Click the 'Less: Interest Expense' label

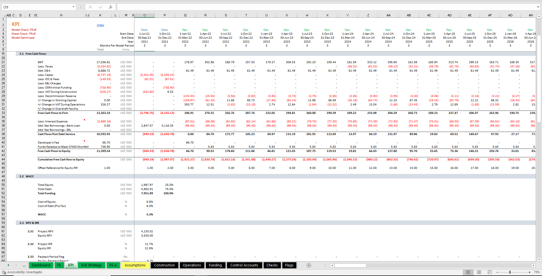click(x=53, y=122)
